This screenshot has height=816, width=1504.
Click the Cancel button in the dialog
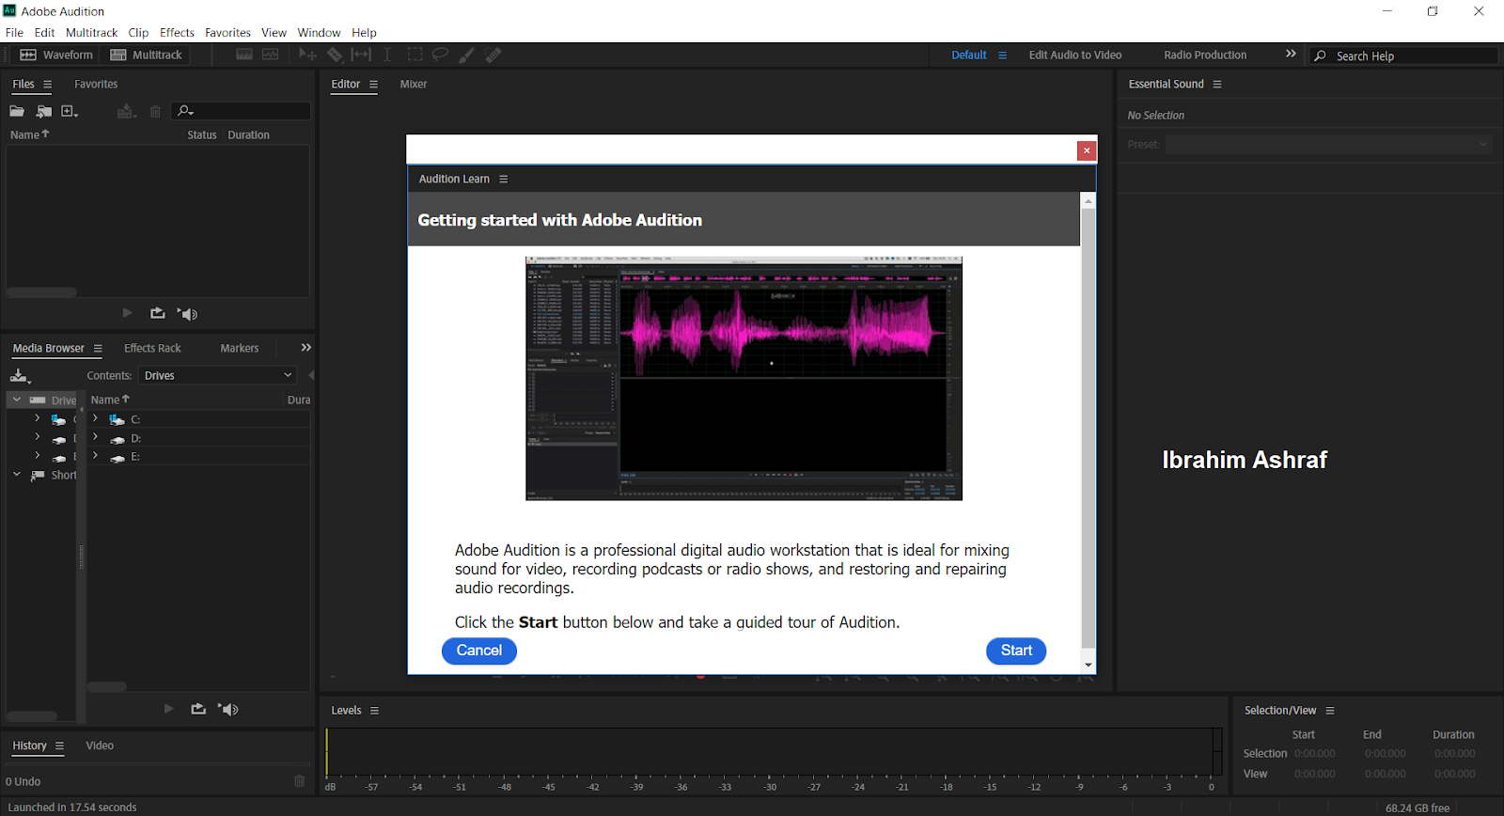[x=479, y=651]
